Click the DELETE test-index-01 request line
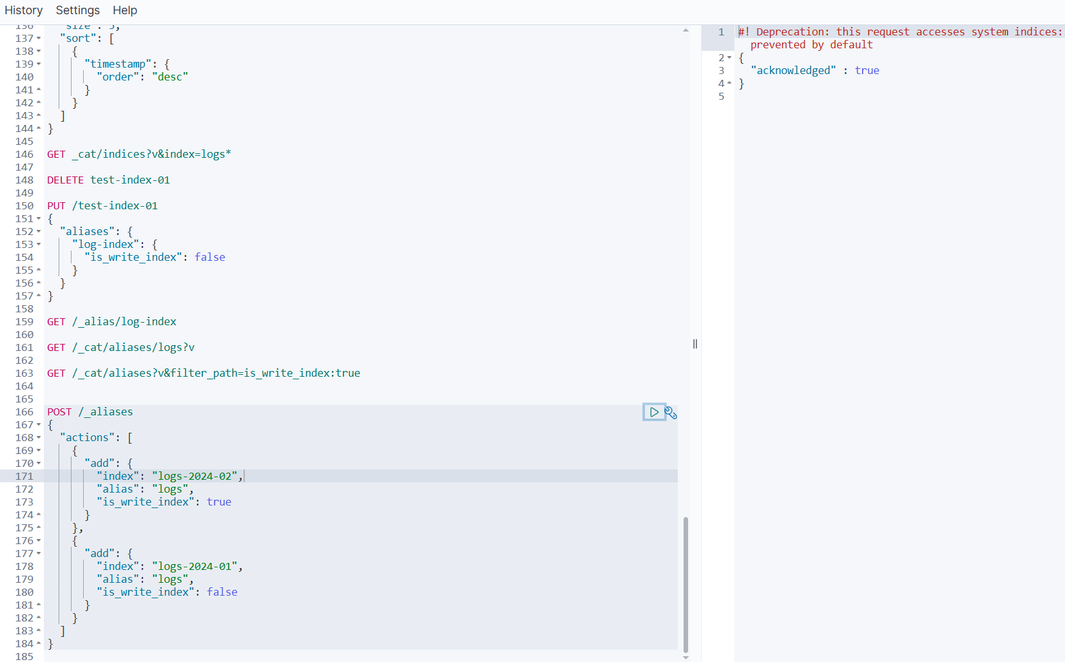Viewport: 1065px width, 662px height. pyautogui.click(x=108, y=180)
